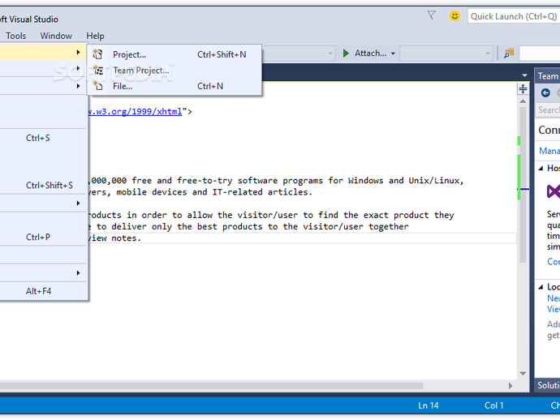This screenshot has height=420, width=560.
Task: Click the Col 1 status bar entry
Action: [494, 405]
